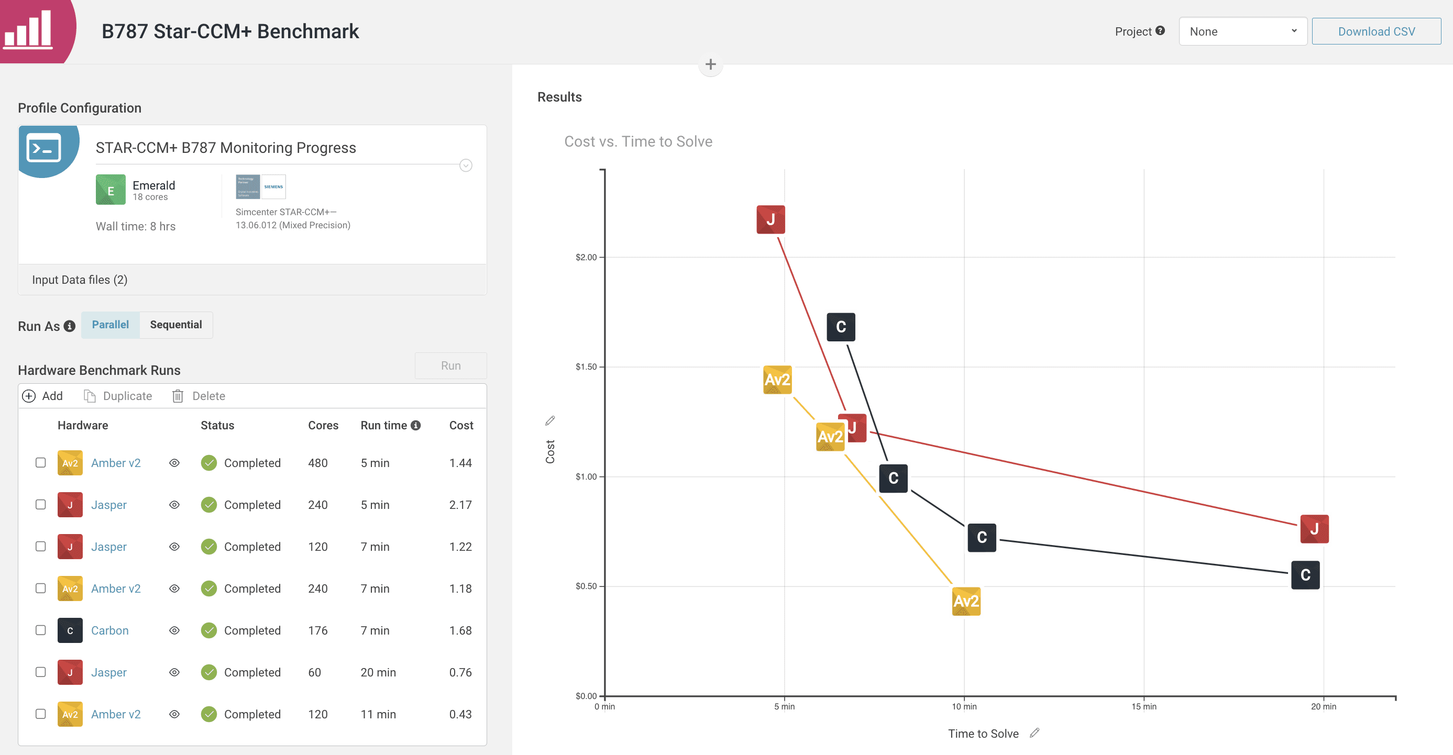The width and height of the screenshot is (1453, 755).
Task: Click the pencil icon beside Time to Solve
Action: 1034,733
